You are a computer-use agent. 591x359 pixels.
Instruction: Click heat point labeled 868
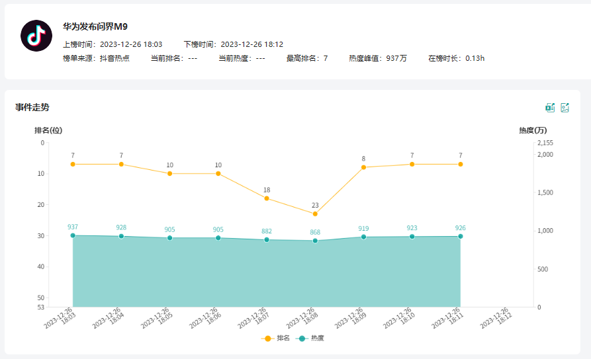click(x=315, y=241)
